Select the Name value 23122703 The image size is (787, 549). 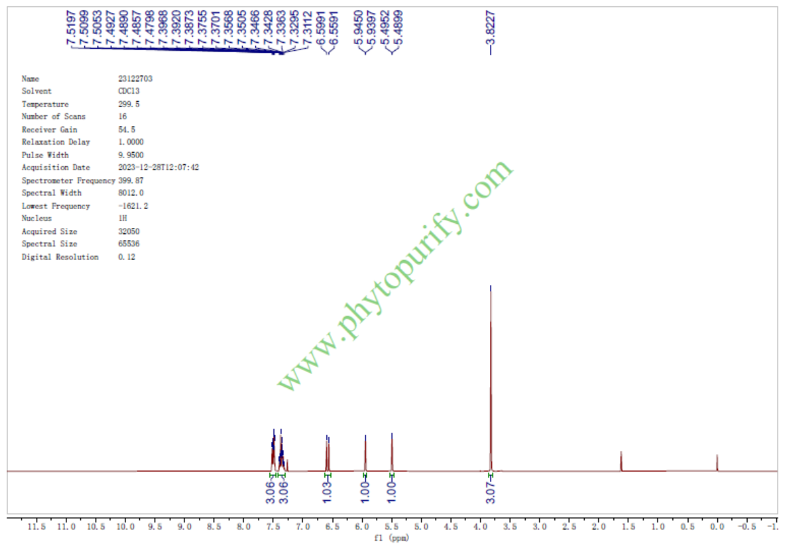click(135, 79)
